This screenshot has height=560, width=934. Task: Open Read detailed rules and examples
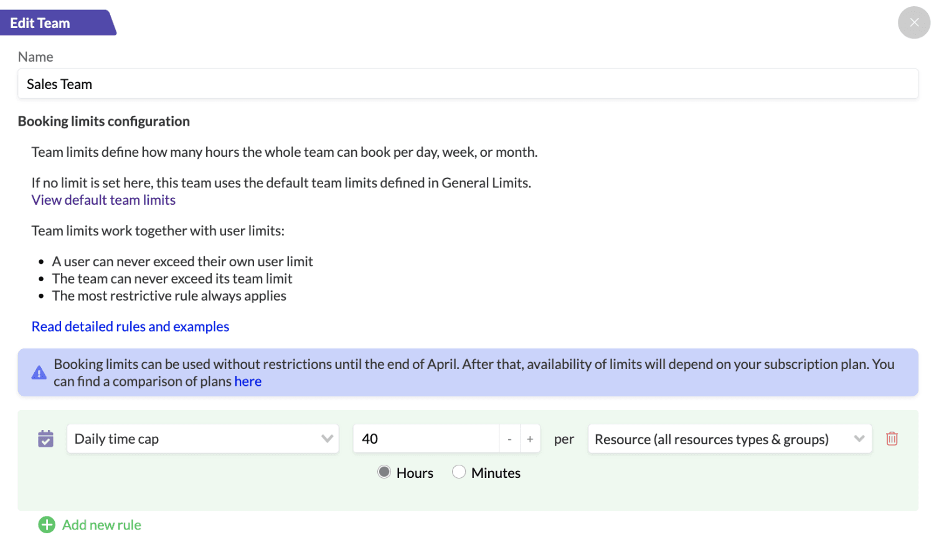[x=130, y=327]
